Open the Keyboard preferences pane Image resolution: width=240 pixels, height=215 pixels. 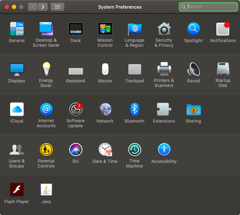(x=76, y=71)
